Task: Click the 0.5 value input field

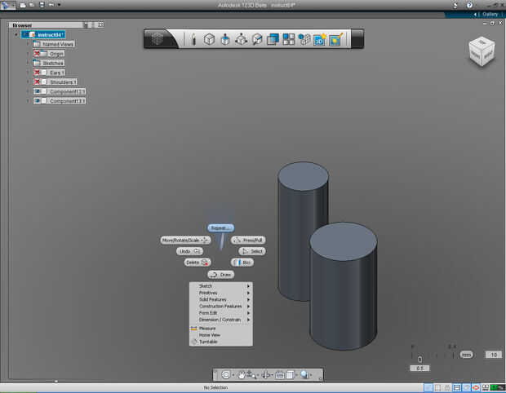Action: [x=419, y=369]
